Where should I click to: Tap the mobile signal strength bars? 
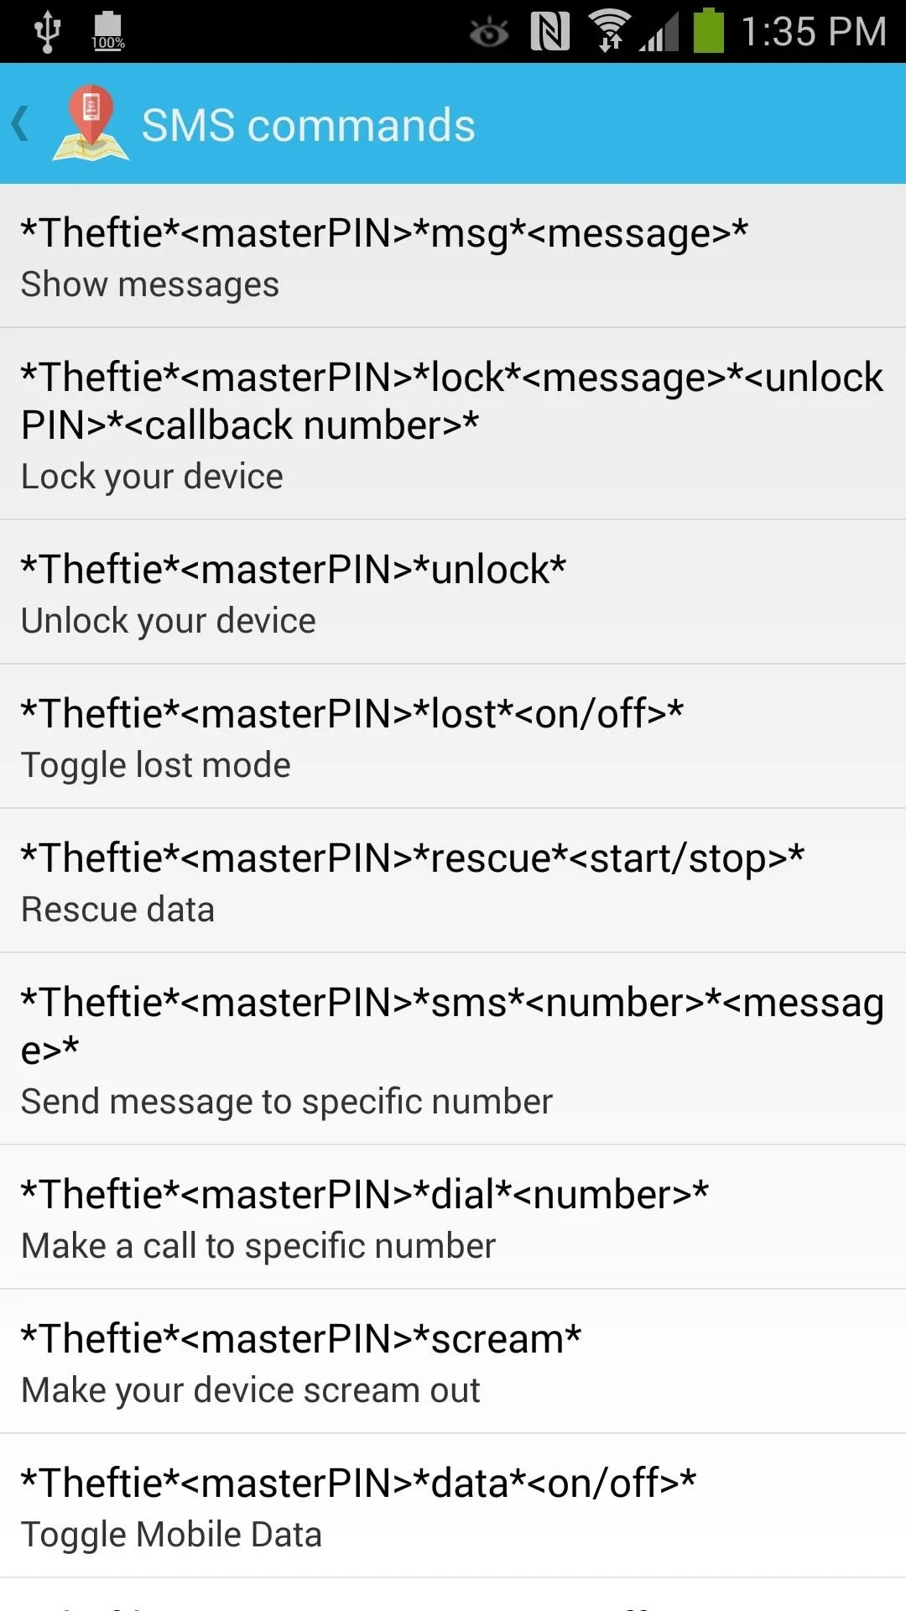(x=659, y=34)
